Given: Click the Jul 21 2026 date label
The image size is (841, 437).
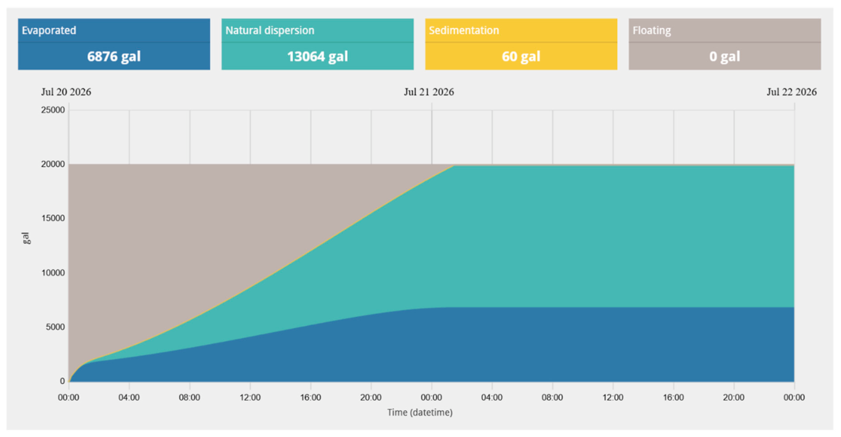Looking at the screenshot, I should pyautogui.click(x=429, y=92).
